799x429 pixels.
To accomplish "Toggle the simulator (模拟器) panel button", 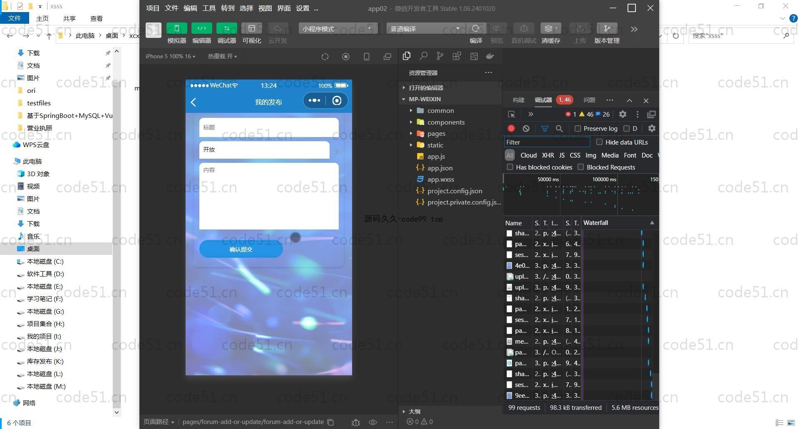I will (x=177, y=28).
